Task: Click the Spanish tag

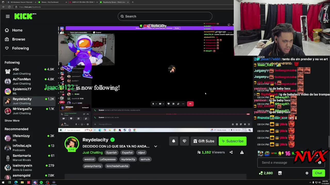Action: [x=111, y=153]
